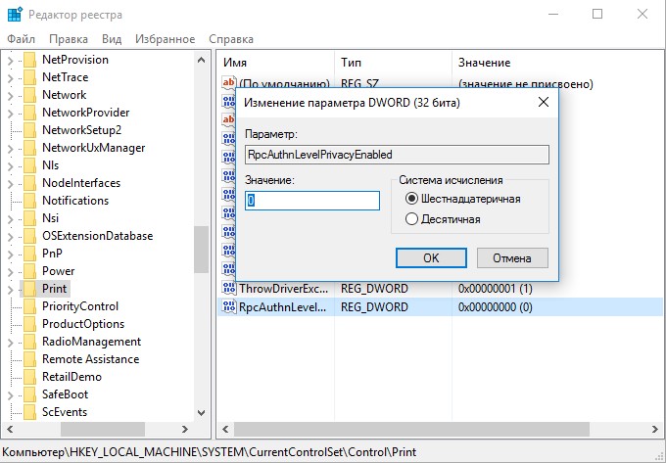Image resolution: width=666 pixels, height=463 pixels.
Task: Click the NetTrace folder icon
Action: point(29,77)
